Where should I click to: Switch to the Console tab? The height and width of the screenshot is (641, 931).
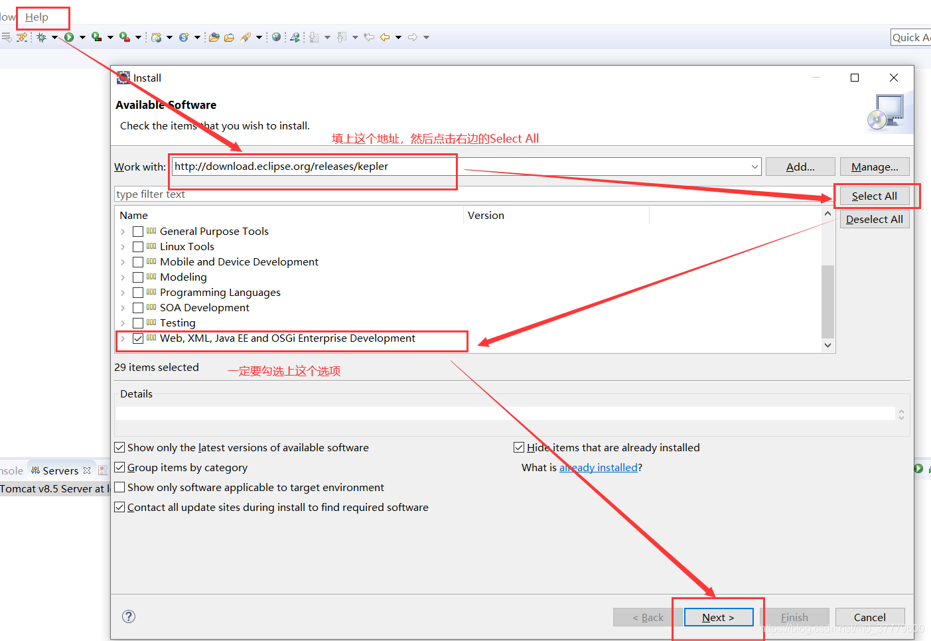tap(11, 470)
